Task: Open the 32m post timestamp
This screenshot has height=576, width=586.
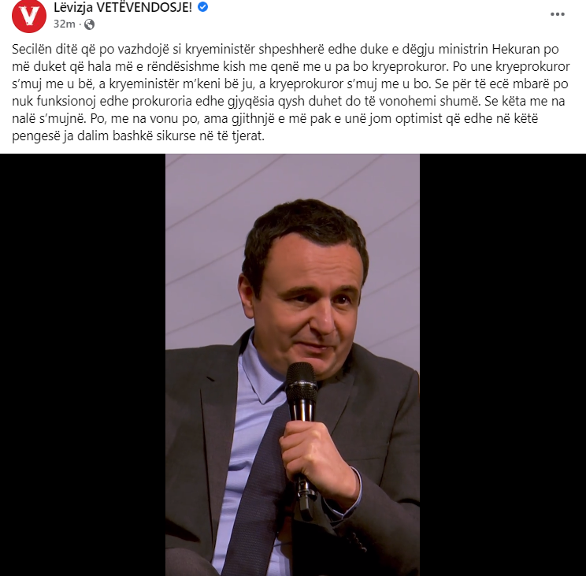Action: [65, 24]
